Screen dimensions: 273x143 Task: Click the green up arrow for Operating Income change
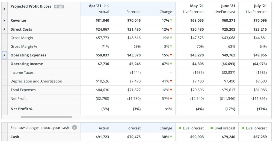(x=171, y=64)
